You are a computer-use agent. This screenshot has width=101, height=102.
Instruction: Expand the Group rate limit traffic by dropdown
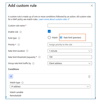(70, 63)
